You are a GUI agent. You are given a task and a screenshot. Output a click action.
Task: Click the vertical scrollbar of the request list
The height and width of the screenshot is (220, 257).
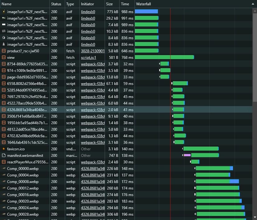click(x=255, y=56)
